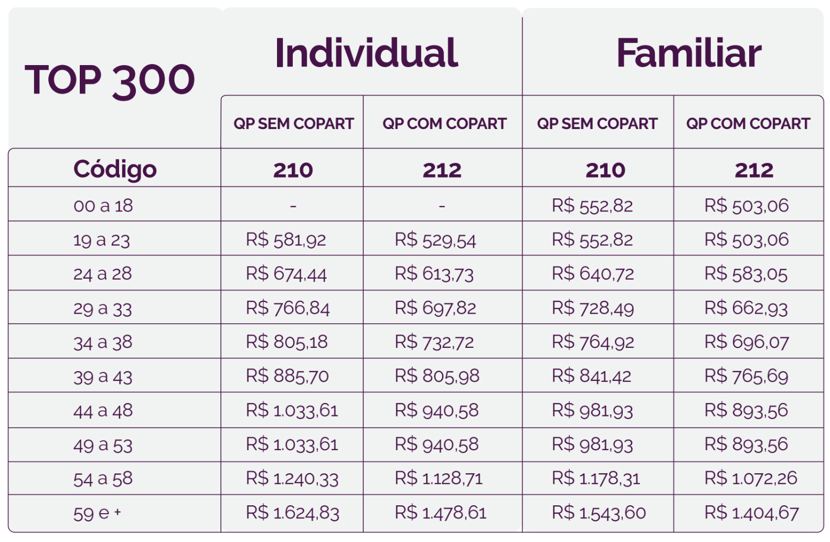
Task: Select the 00 a 18 age row
Action: [x=416, y=205]
